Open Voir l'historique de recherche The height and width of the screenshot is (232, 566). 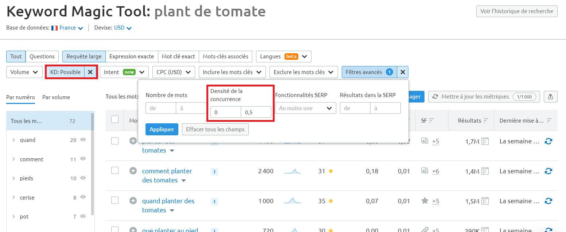[x=517, y=11]
